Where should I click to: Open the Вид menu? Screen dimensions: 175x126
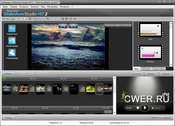click(x=43, y=7)
